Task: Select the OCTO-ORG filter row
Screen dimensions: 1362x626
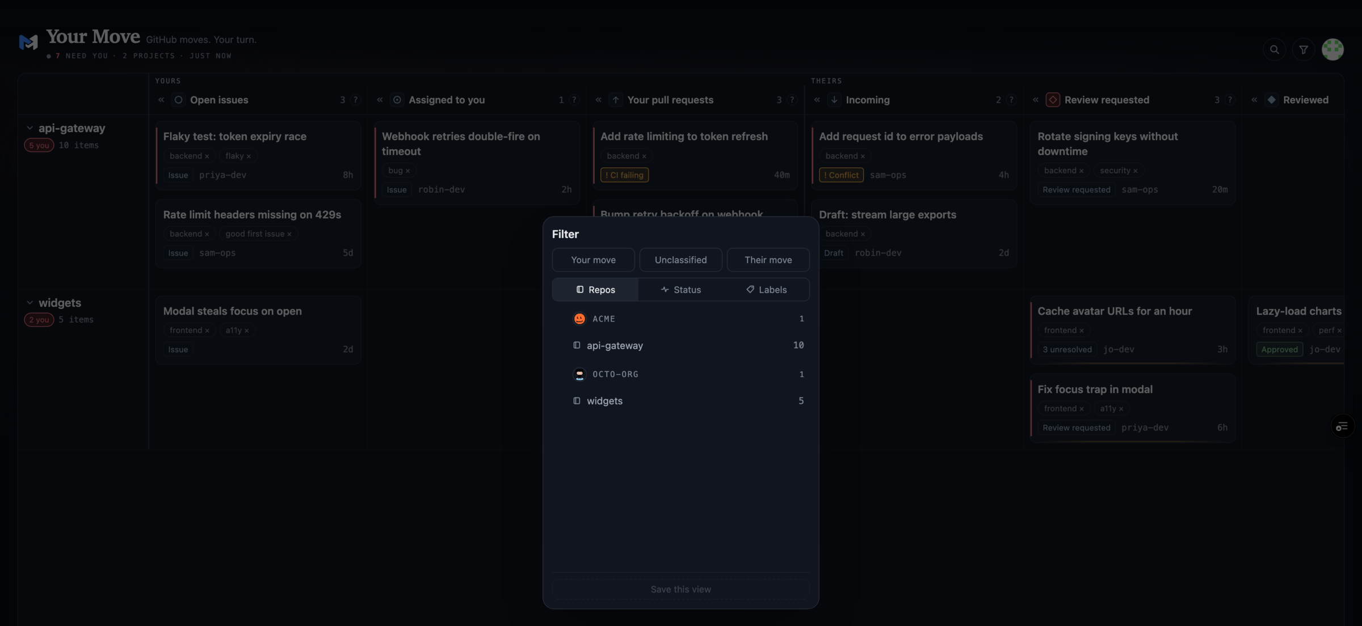Action: tap(680, 374)
